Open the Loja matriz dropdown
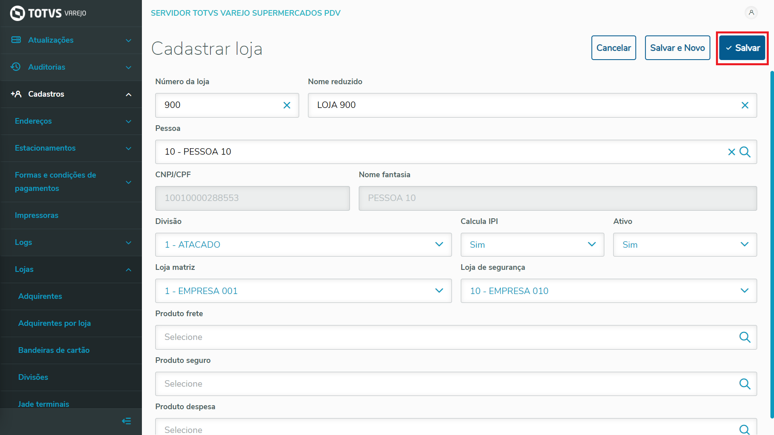 pos(303,291)
